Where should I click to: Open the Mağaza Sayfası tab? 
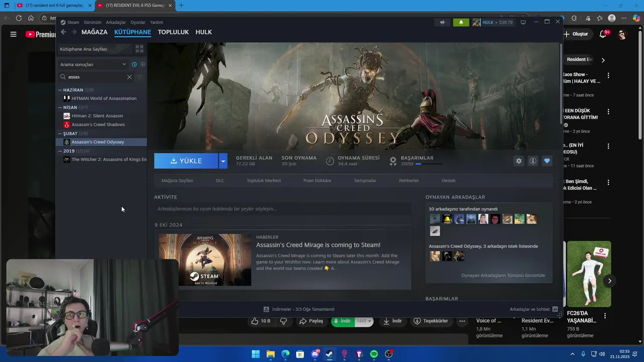[x=177, y=180]
